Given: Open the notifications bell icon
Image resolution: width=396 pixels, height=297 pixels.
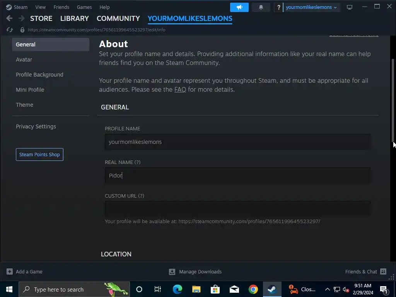Looking at the screenshot, I should (x=261, y=7).
